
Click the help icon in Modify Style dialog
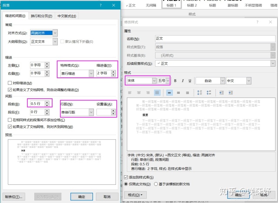pos(257,22)
